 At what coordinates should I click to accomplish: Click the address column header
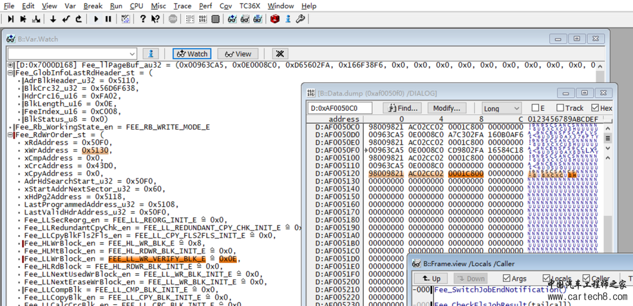point(344,119)
